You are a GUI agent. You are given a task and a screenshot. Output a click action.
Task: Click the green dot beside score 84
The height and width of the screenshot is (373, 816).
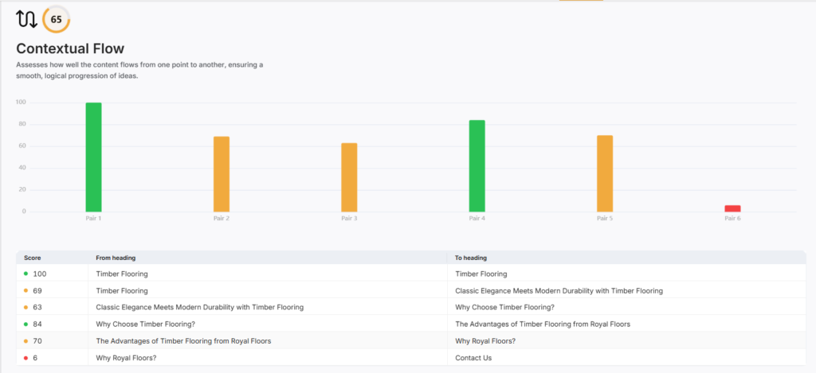(x=26, y=324)
